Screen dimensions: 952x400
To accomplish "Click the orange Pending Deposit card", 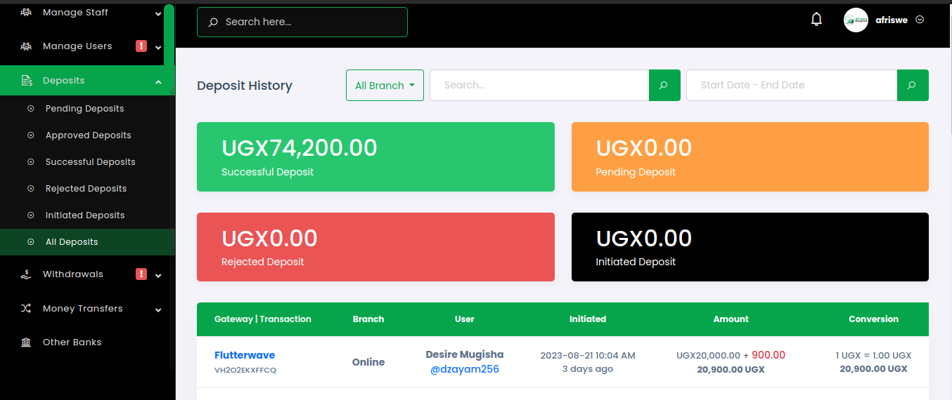I will point(750,156).
